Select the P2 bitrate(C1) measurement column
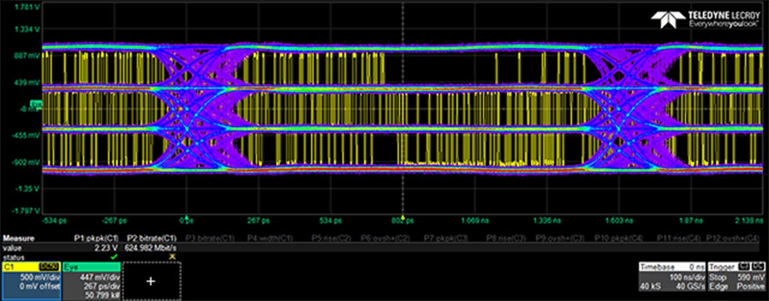Screen dimensions: 769x301 click(153, 238)
